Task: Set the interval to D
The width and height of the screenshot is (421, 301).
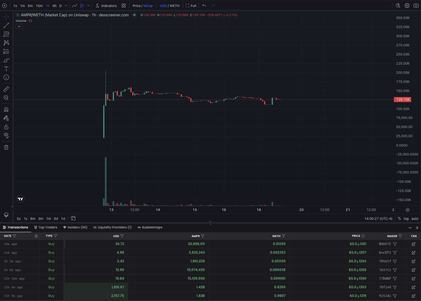Action: point(60,6)
